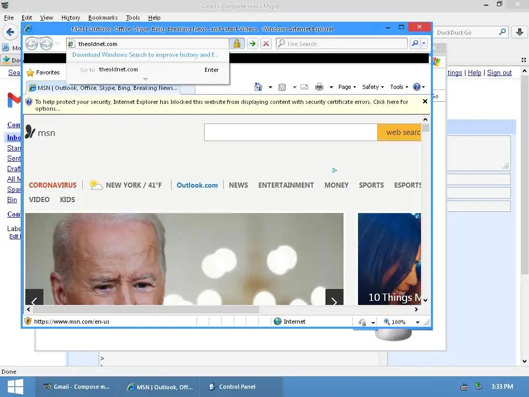
Task: Switch to Gmail Compose taskbar item
Action: pos(76,387)
